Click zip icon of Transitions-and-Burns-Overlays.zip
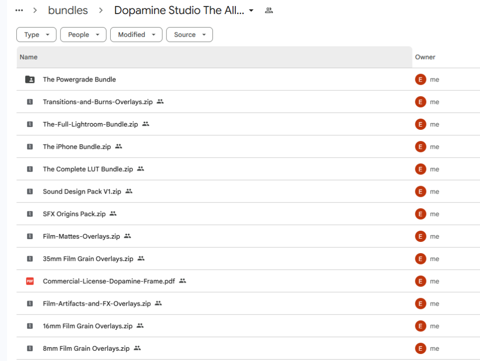This screenshot has height=361, width=480. coord(30,102)
